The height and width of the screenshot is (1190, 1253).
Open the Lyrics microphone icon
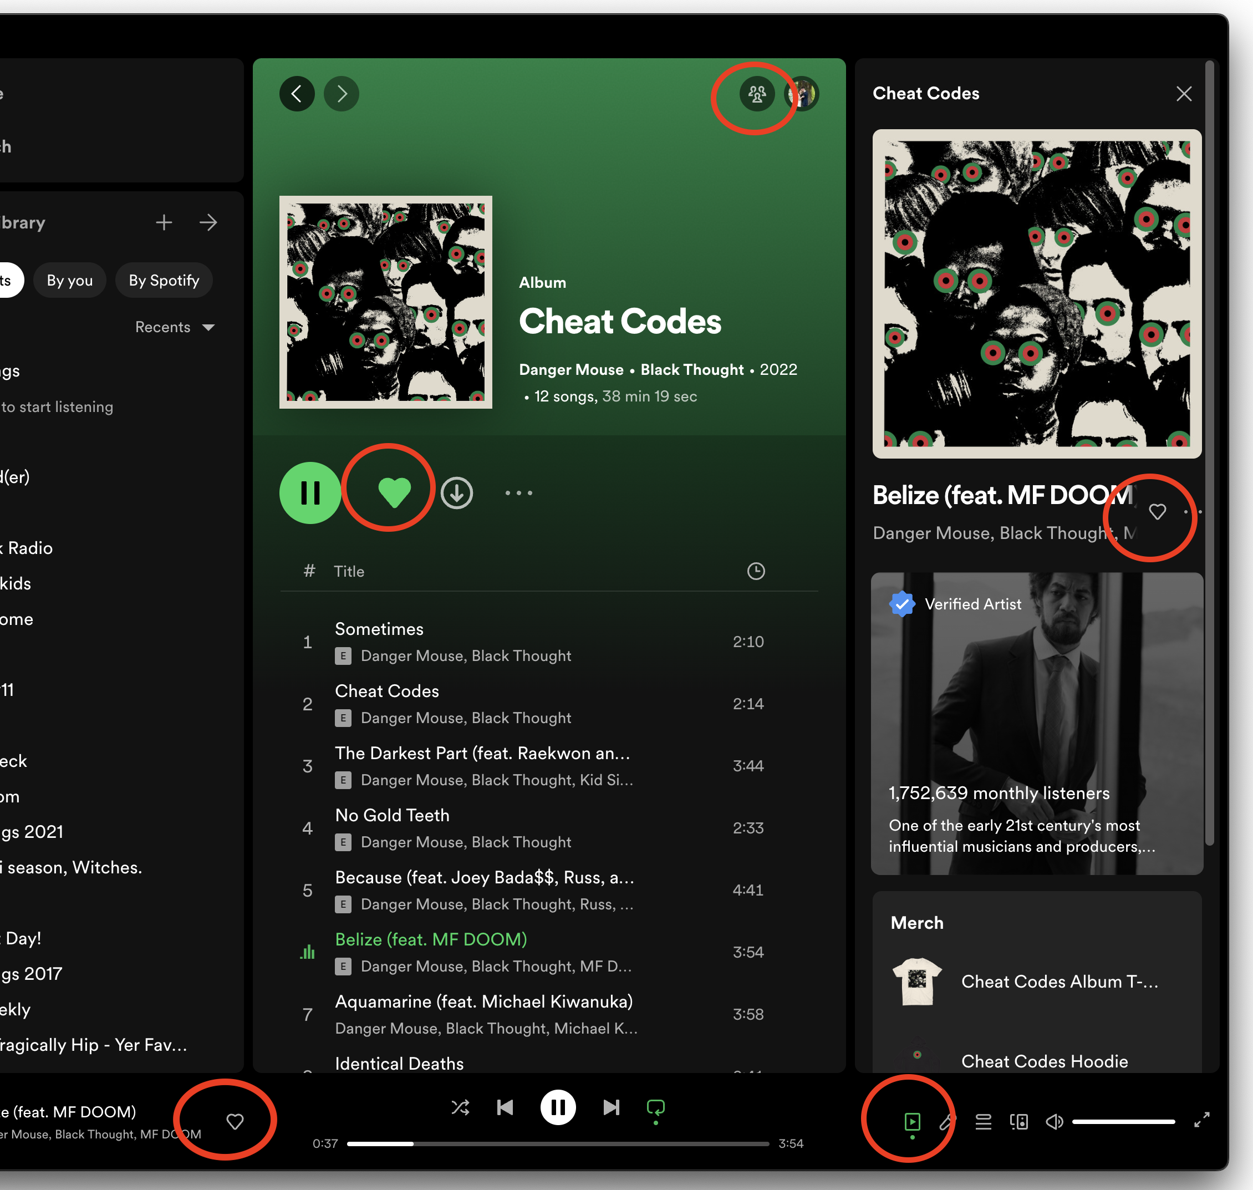pyautogui.click(x=948, y=1121)
